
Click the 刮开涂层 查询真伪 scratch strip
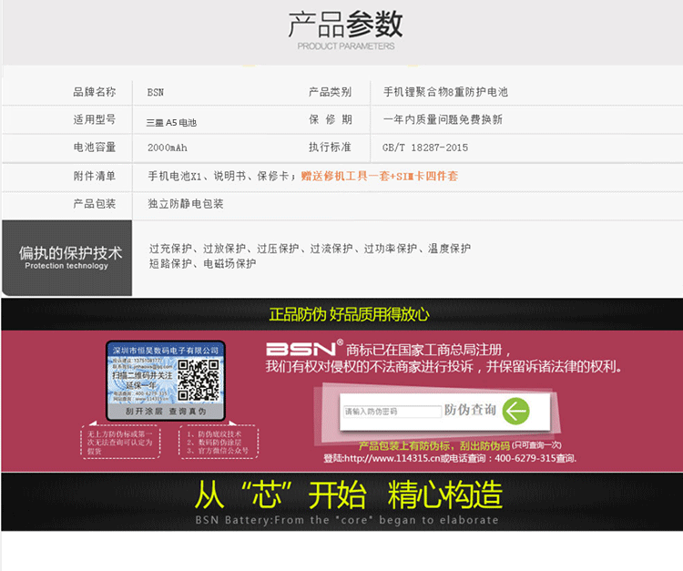(x=166, y=413)
